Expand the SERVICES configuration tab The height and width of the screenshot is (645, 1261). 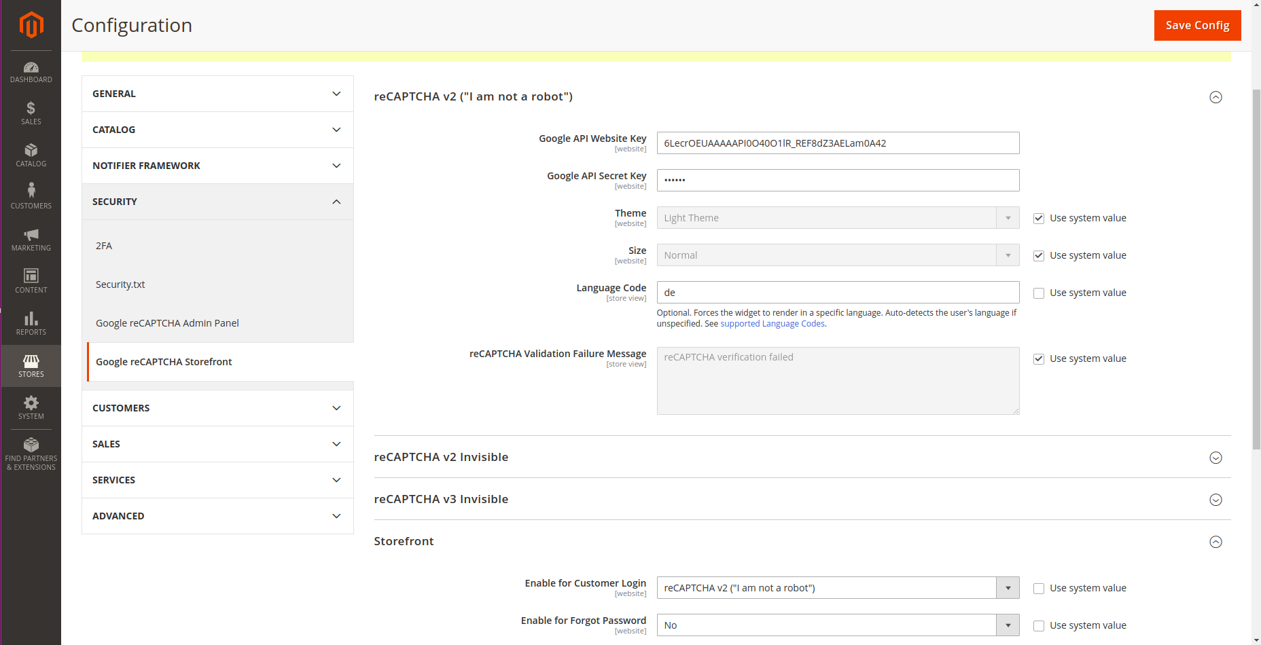click(217, 480)
